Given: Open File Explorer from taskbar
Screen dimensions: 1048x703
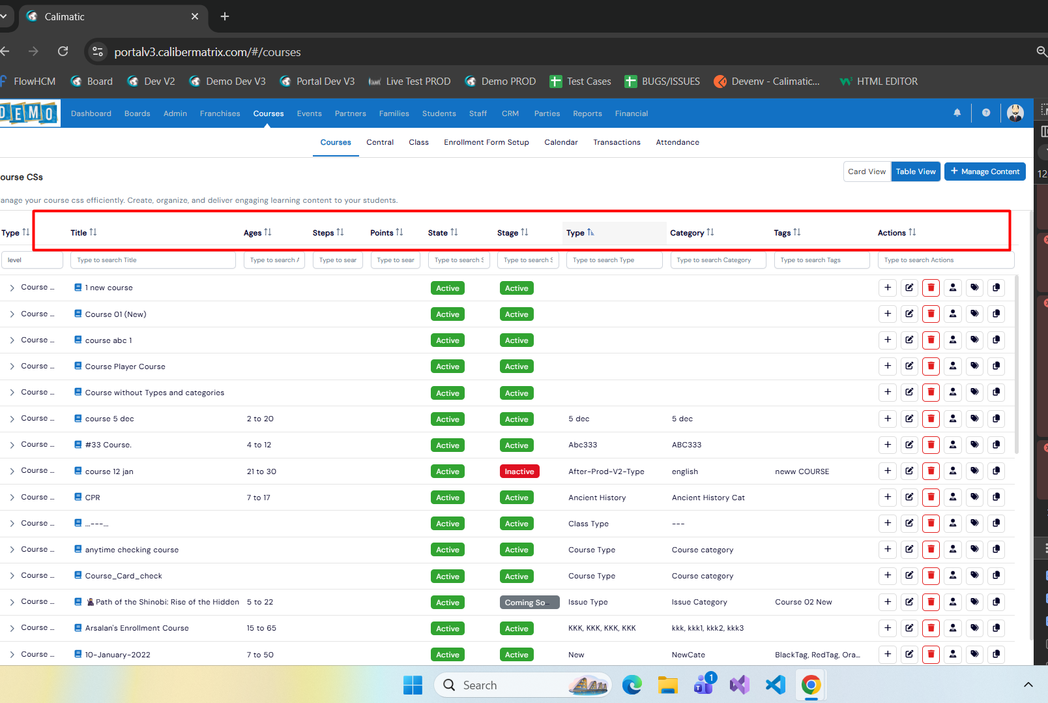Looking at the screenshot, I should (x=667, y=685).
